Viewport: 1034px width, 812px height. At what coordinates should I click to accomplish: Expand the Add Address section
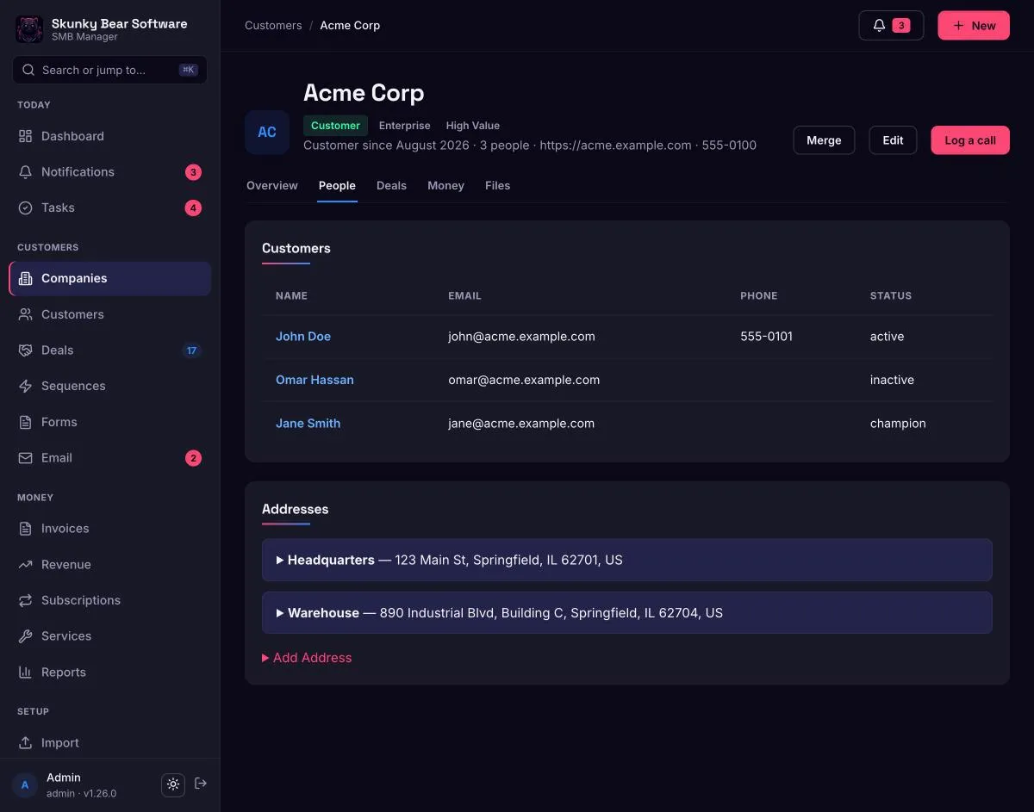(x=307, y=658)
